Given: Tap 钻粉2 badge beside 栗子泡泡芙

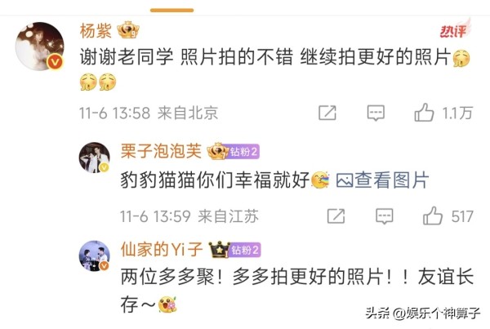Looking at the screenshot, I should [x=243, y=152].
